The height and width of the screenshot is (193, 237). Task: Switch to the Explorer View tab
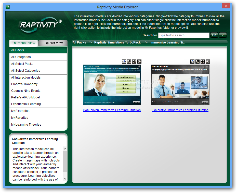click(x=53, y=43)
